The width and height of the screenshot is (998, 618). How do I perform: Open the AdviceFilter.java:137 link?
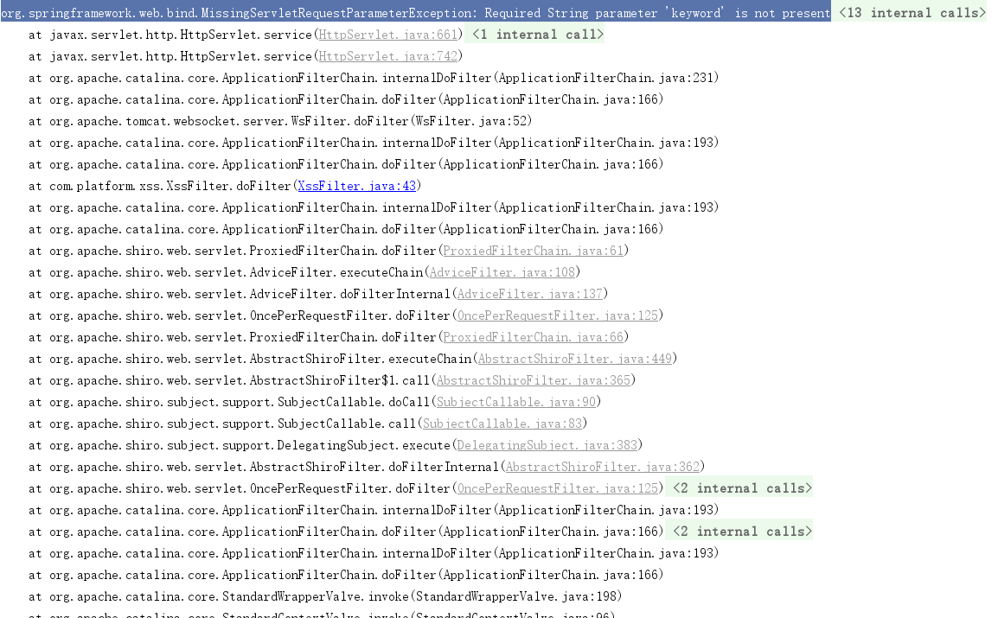coord(529,294)
